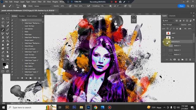This screenshot has width=196, height=110.
Task: Toggle checkmark for Hide current layer step
Action: [12, 57]
